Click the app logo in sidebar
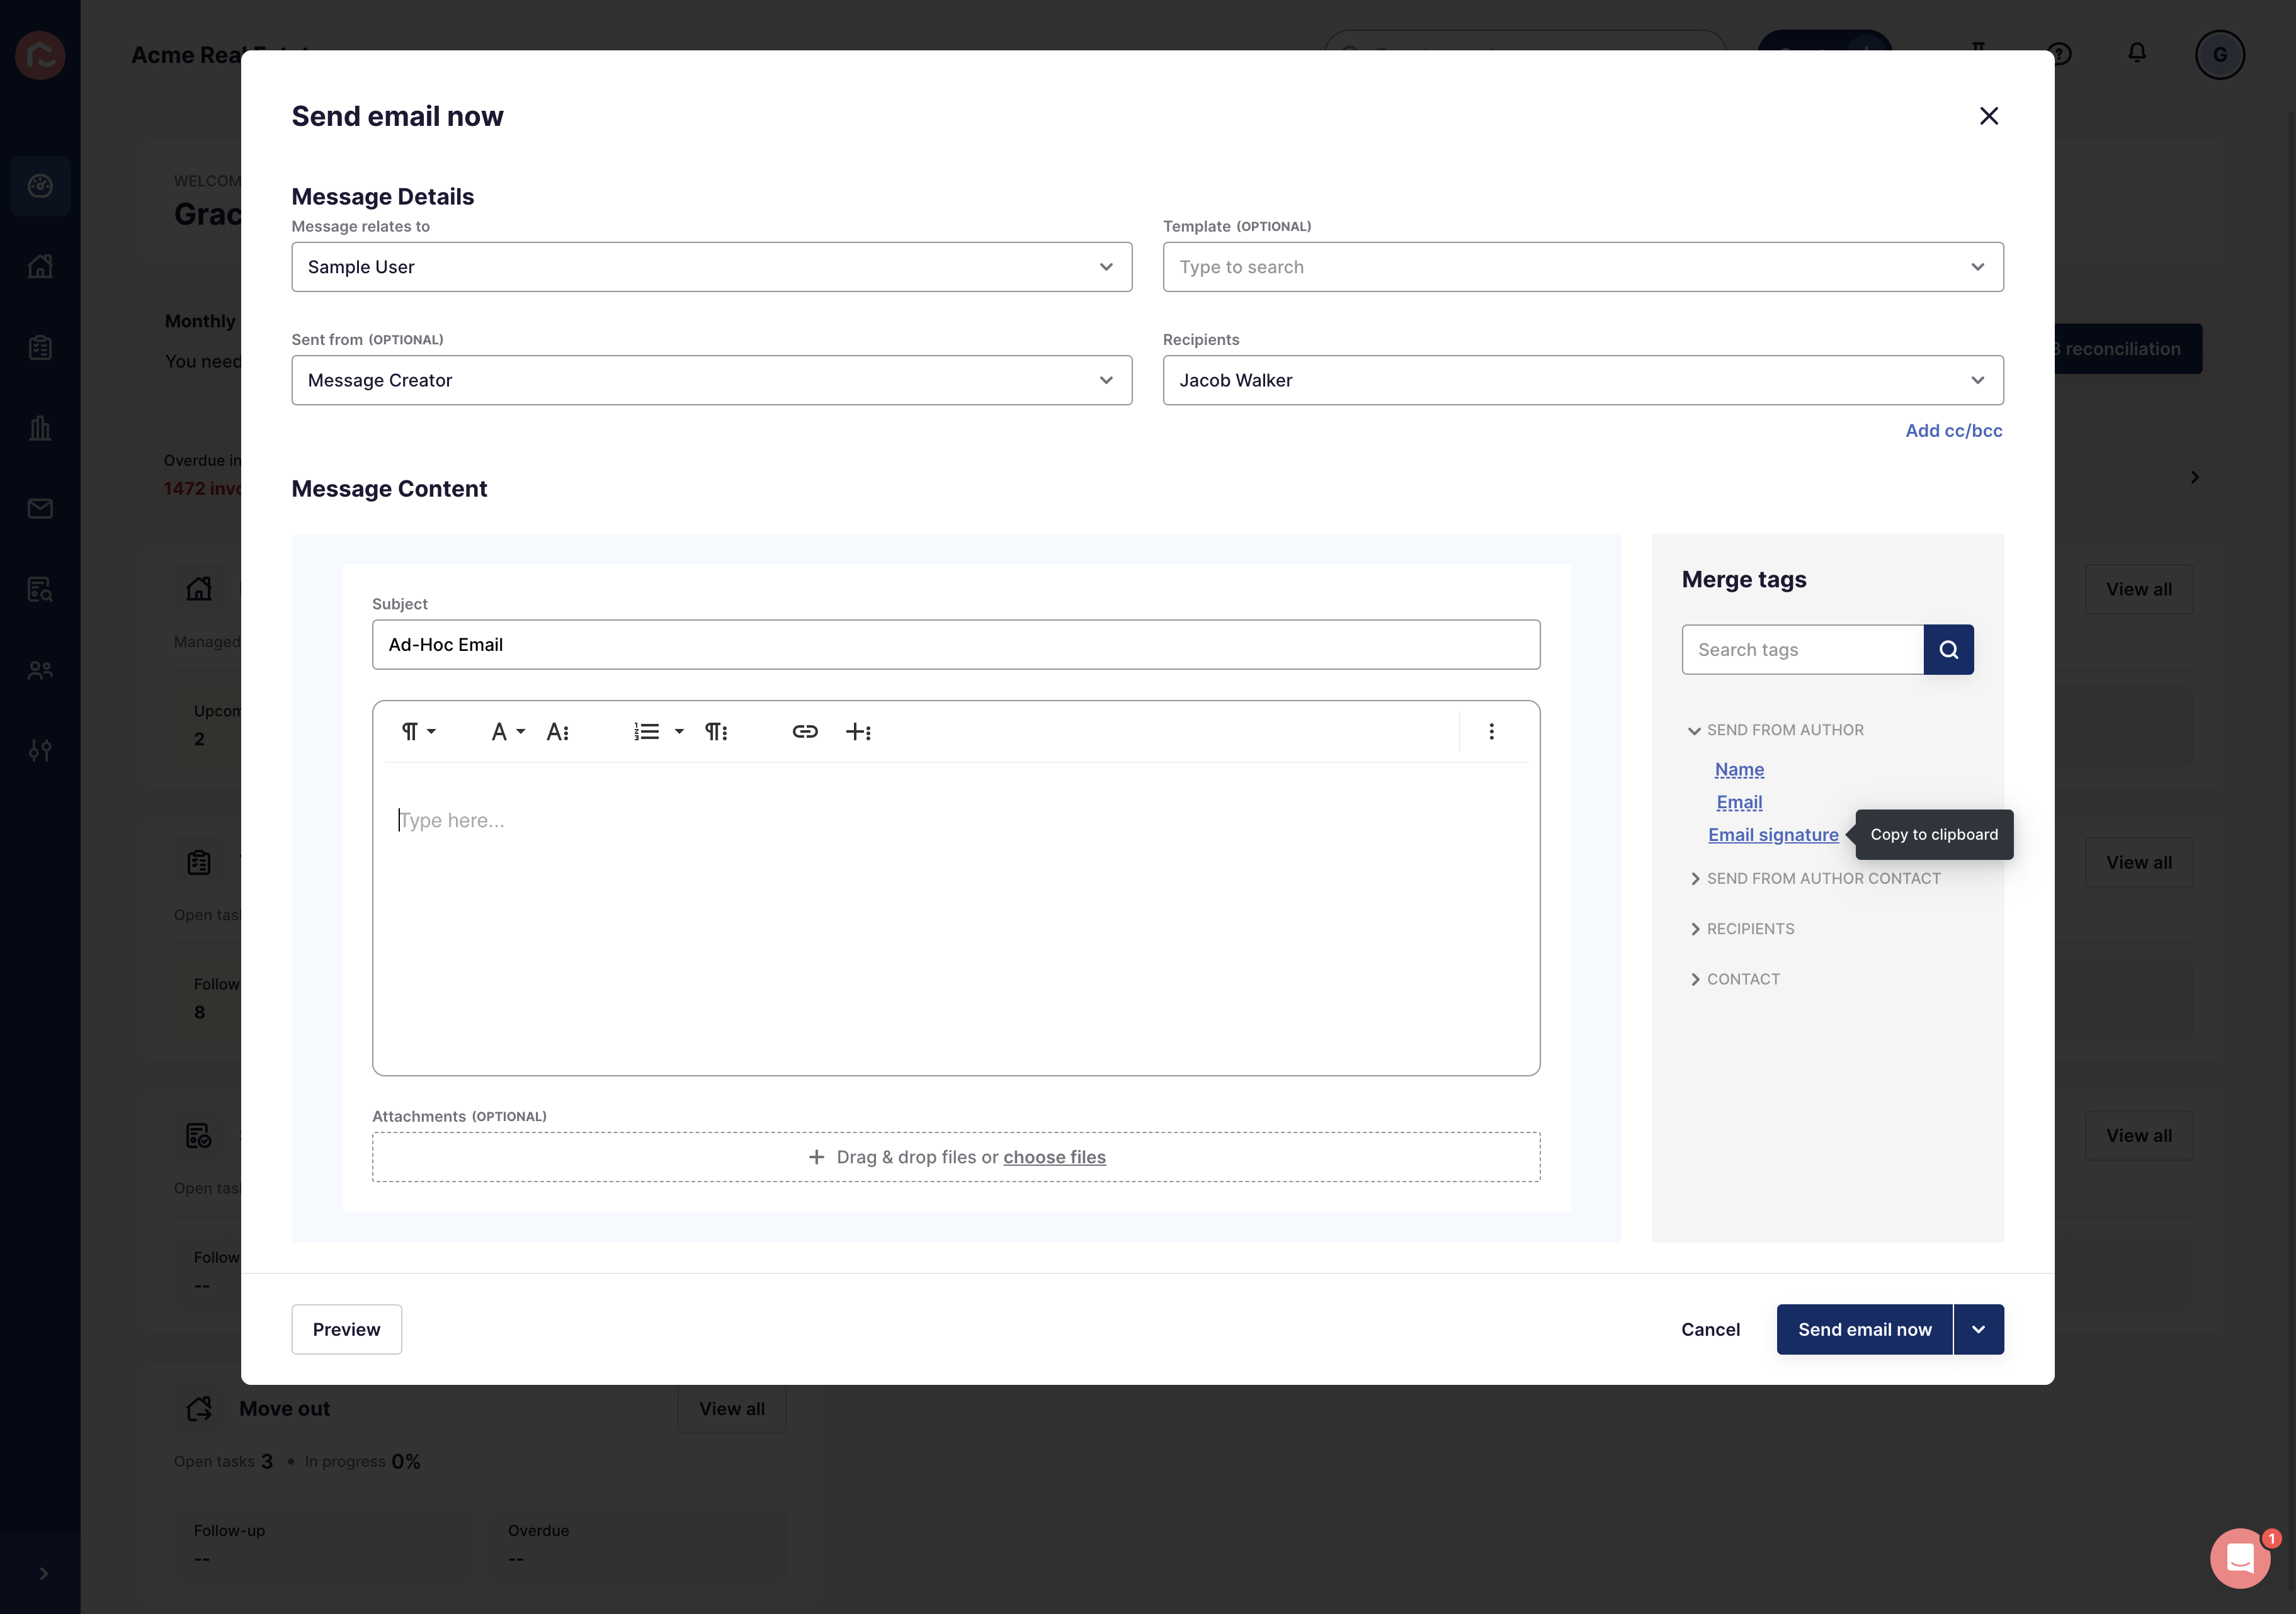Screen dimensions: 2296x1614 [40, 55]
